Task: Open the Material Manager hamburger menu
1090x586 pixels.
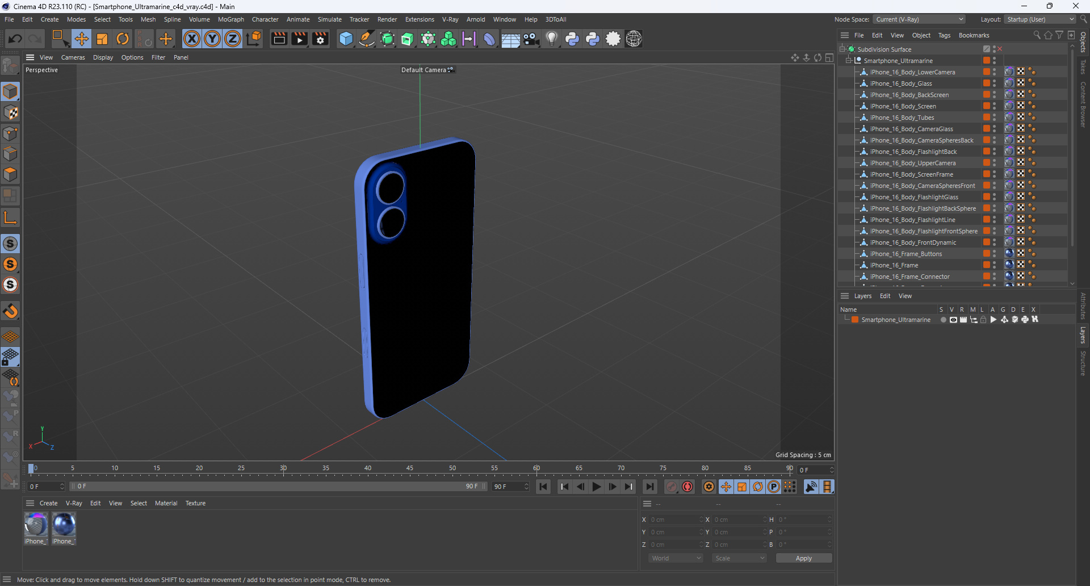Action: point(30,503)
